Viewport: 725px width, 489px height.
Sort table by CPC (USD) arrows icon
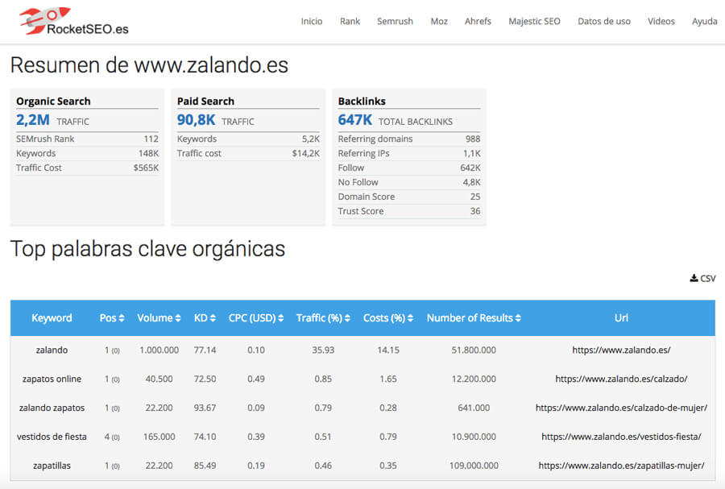point(280,318)
